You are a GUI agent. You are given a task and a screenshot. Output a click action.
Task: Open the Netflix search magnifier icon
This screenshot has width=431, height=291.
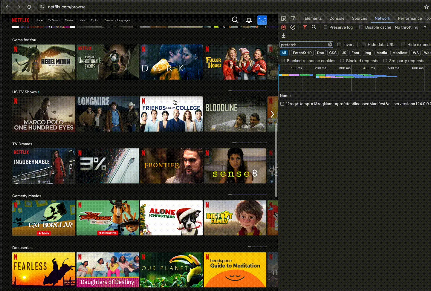pos(235,20)
